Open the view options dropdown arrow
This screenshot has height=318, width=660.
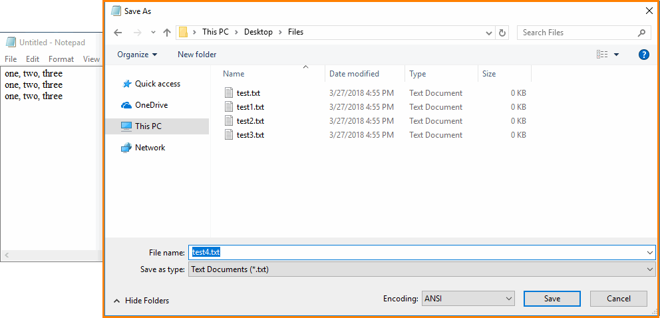[x=617, y=55]
